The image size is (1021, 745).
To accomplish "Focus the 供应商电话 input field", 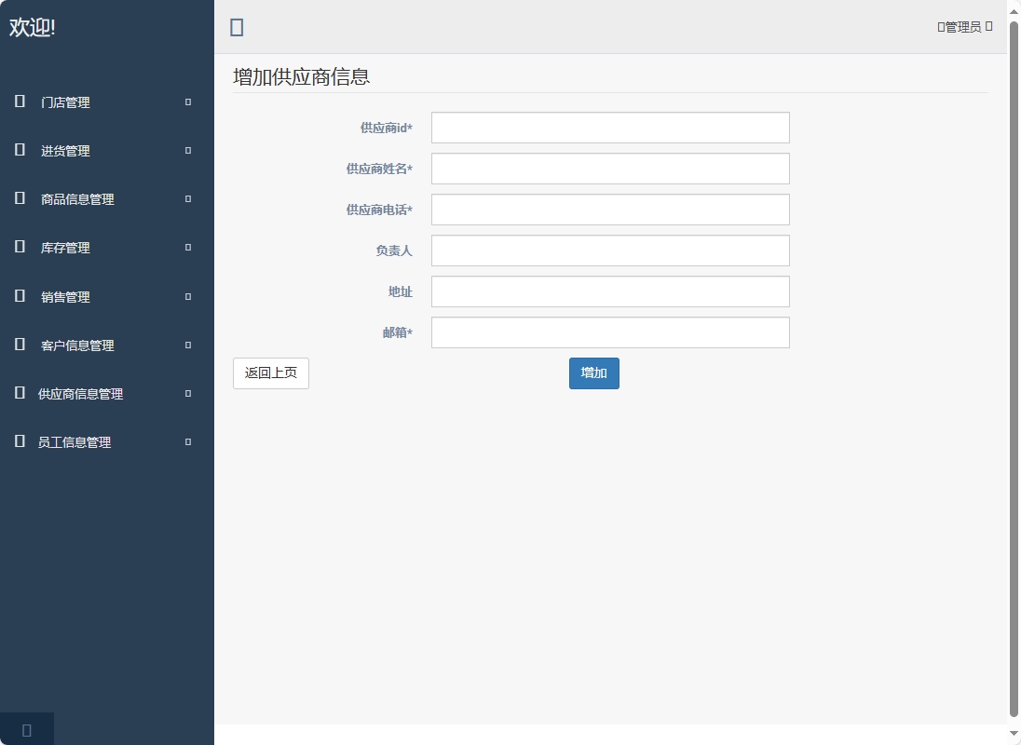I will [610, 210].
